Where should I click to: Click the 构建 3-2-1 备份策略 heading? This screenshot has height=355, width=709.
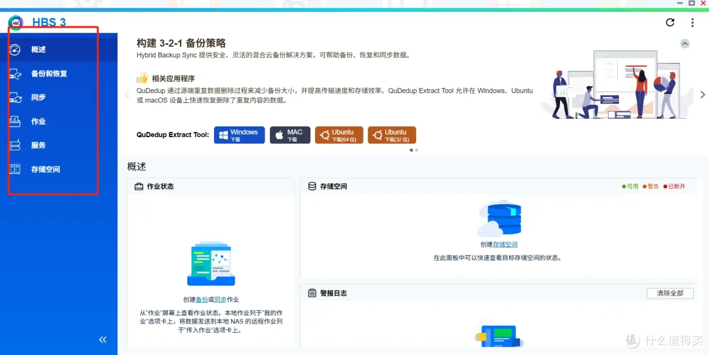click(181, 43)
